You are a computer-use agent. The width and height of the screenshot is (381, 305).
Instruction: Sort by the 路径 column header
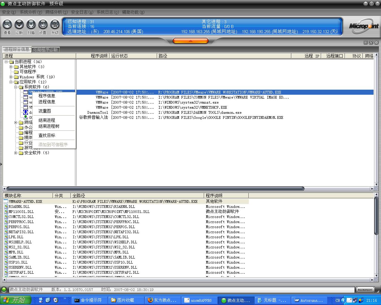click(x=224, y=56)
